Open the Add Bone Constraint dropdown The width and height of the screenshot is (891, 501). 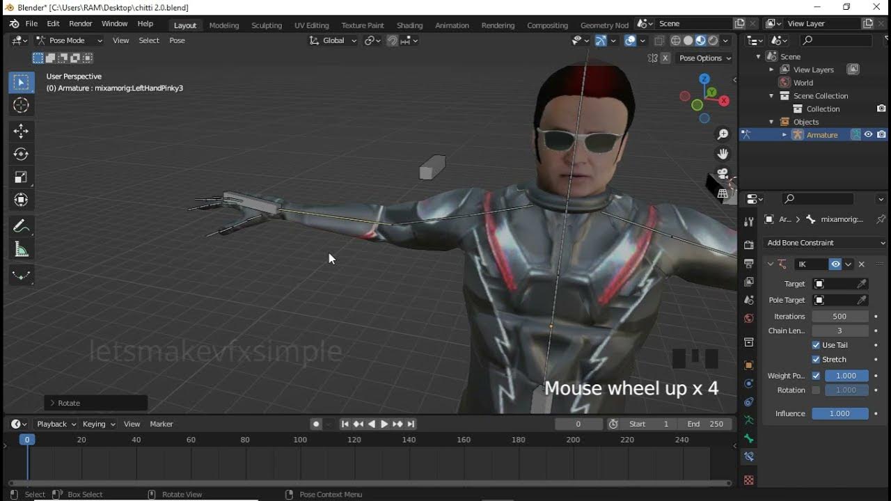click(824, 243)
